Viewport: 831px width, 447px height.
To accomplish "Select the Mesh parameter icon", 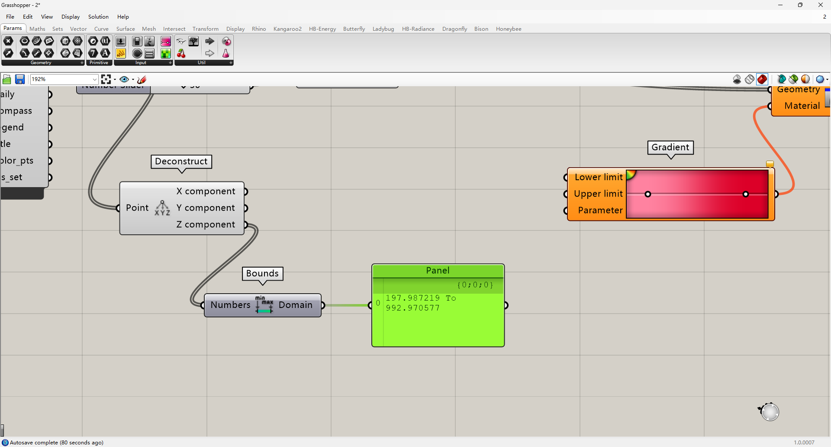I will point(77,41).
